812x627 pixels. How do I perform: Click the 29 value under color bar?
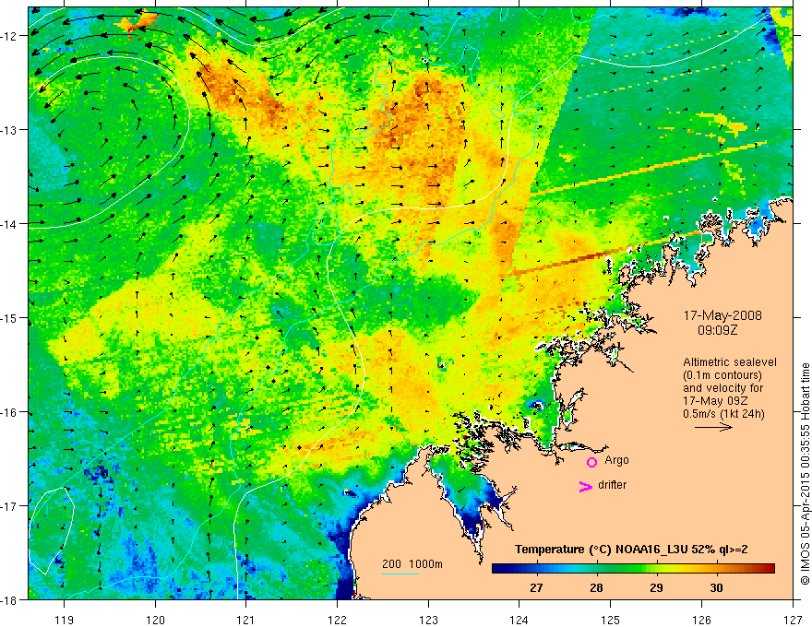(x=656, y=587)
